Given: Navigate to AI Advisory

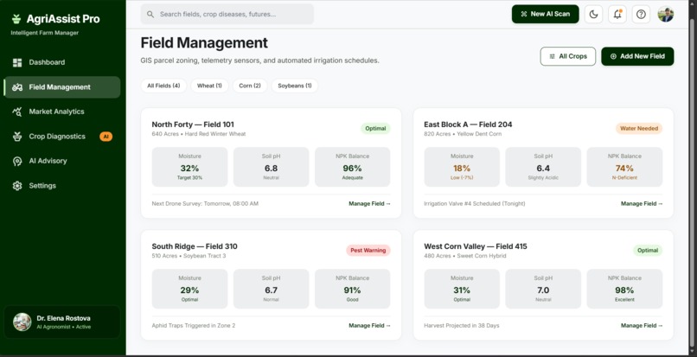Looking at the screenshot, I should pos(61,162).
